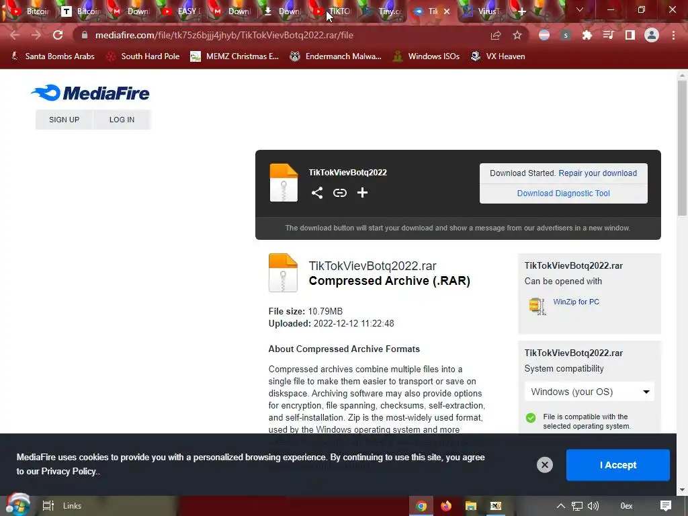Switch to the Tiny.cc tab
This screenshot has width=688, height=516.
384,11
